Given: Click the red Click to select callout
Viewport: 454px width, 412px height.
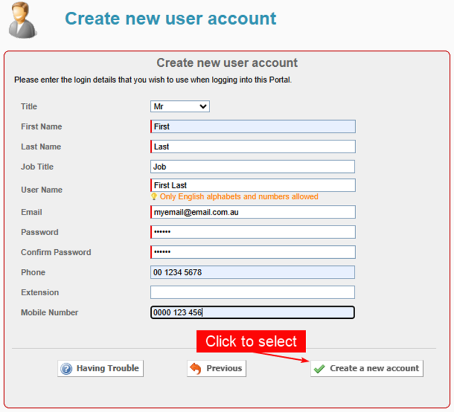Looking at the screenshot, I should pos(251,341).
